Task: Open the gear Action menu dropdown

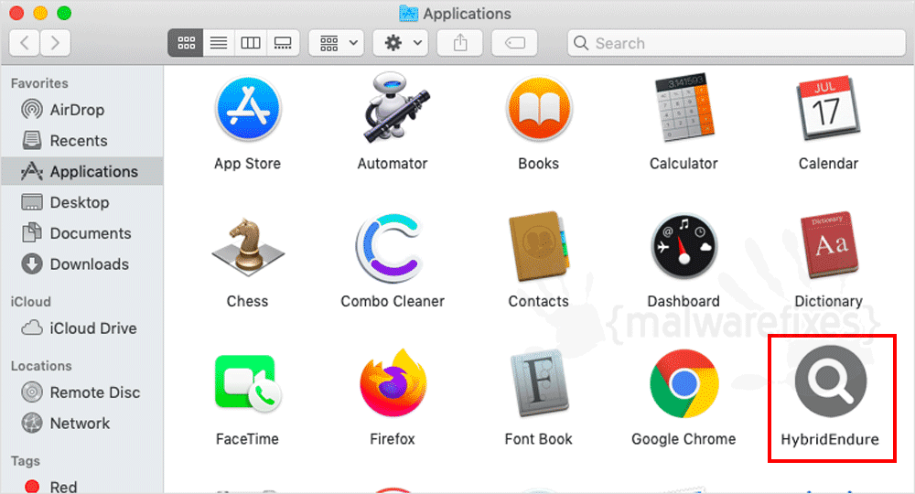Action: [401, 43]
